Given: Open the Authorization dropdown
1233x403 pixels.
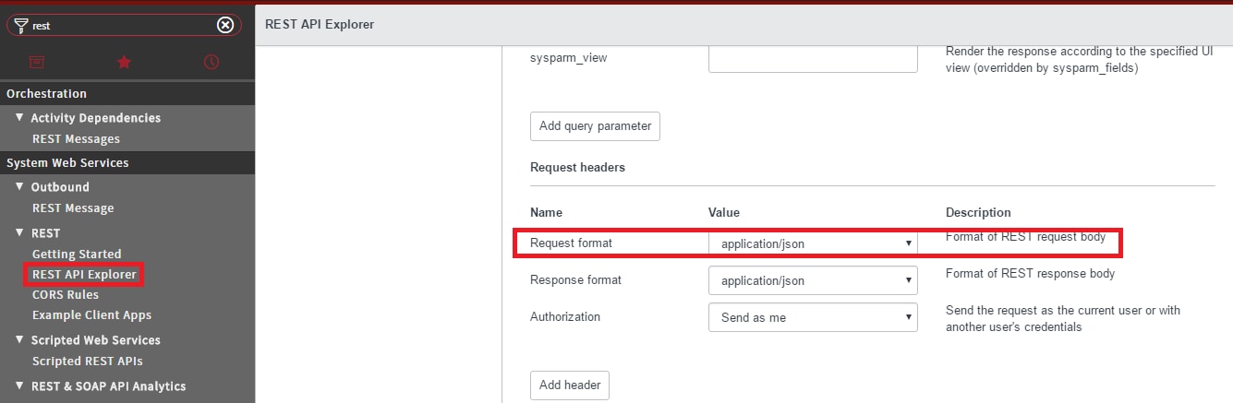Looking at the screenshot, I should click(x=812, y=316).
